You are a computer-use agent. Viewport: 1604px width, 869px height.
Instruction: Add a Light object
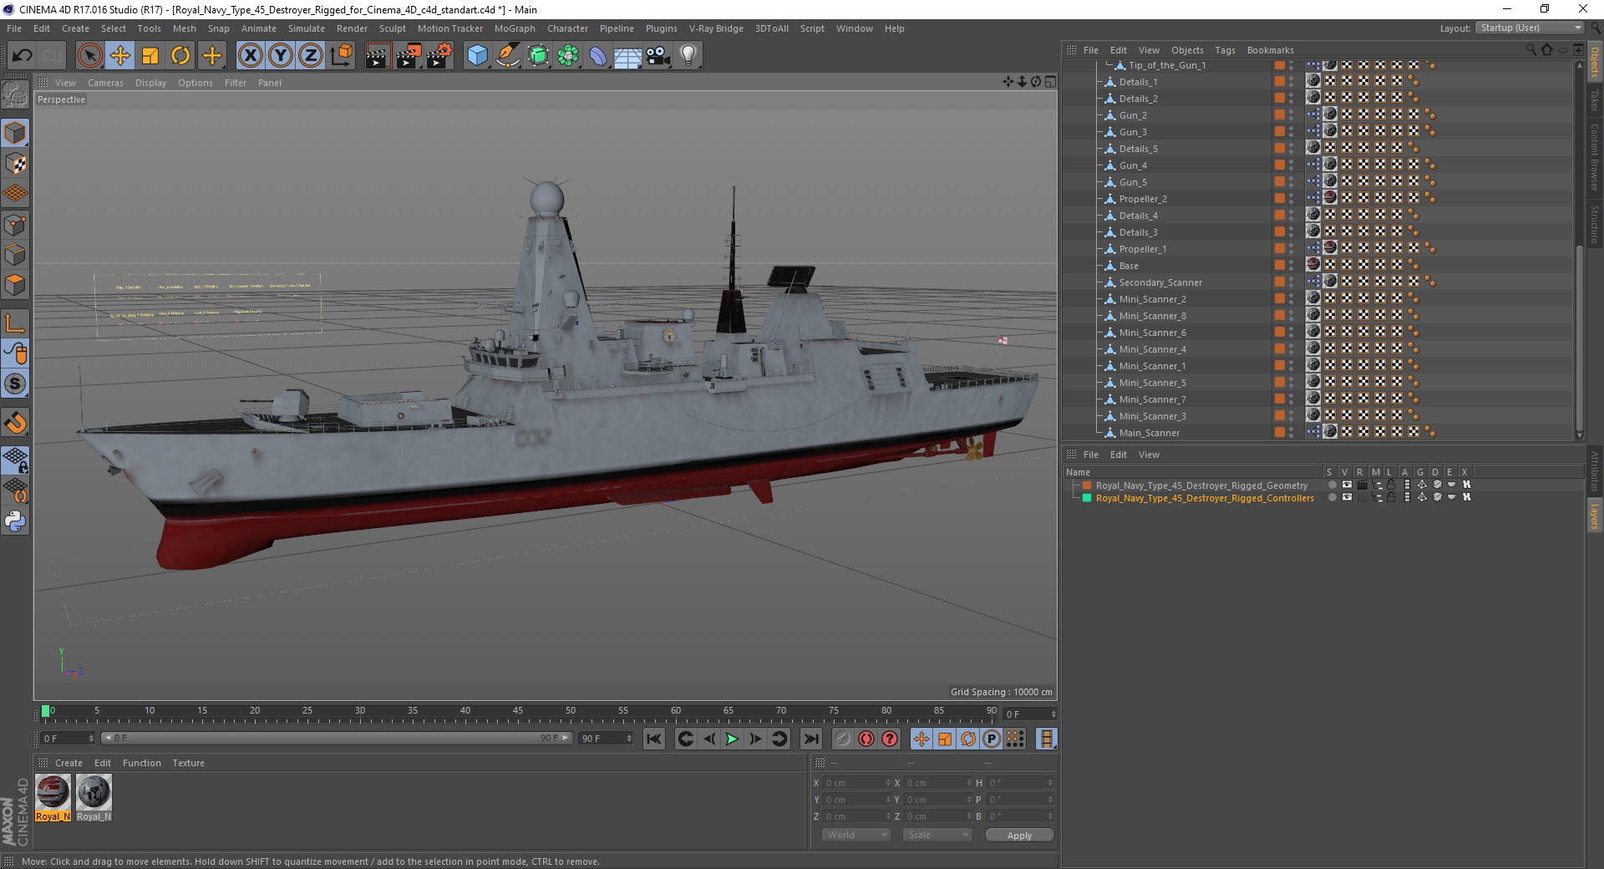pos(688,56)
